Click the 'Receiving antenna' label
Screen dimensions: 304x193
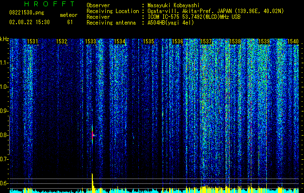(x=111, y=23)
